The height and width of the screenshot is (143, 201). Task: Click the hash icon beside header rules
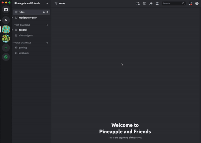(x=56, y=3)
